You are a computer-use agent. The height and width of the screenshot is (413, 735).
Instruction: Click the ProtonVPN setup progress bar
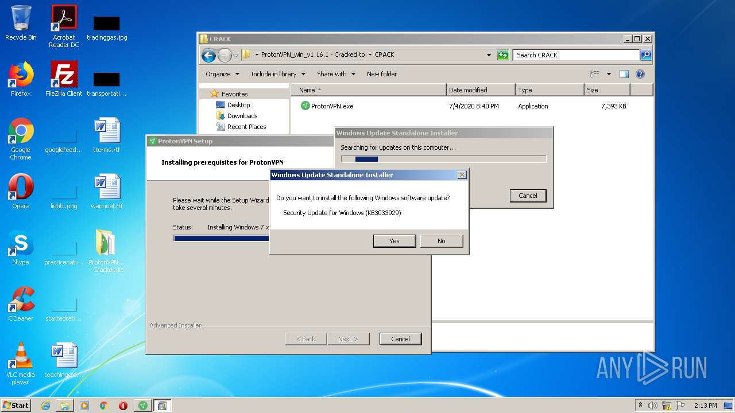click(222, 238)
